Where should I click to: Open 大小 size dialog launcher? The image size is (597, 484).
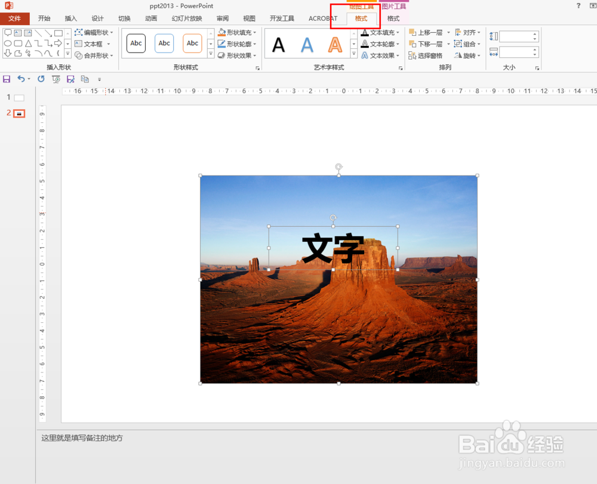click(537, 68)
